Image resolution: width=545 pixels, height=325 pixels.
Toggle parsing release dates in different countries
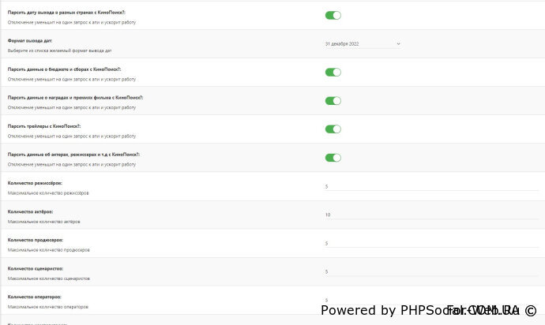tap(333, 15)
